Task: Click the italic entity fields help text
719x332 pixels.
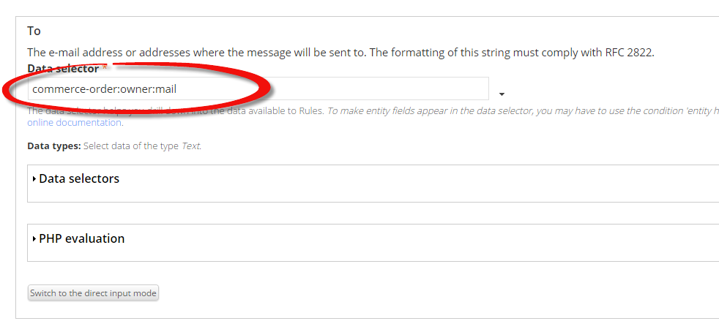Action: 523,111
